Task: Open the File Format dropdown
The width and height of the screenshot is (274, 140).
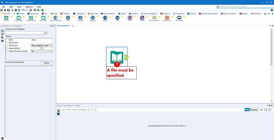Action: [x=41, y=45]
